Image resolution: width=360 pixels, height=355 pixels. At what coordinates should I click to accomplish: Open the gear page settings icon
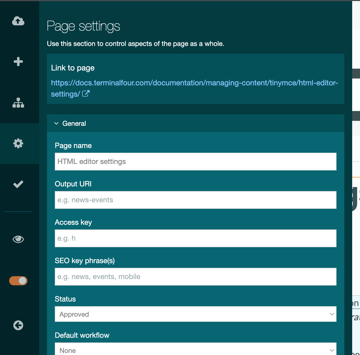tap(18, 143)
